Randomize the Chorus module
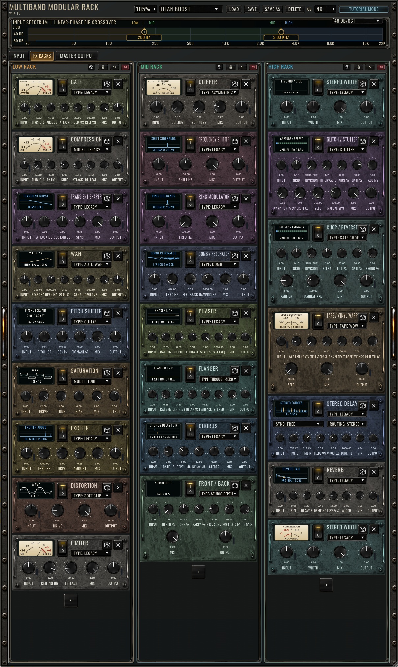 point(235,428)
